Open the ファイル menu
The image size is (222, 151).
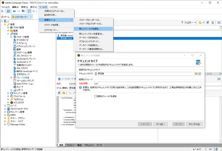(x=5, y=7)
